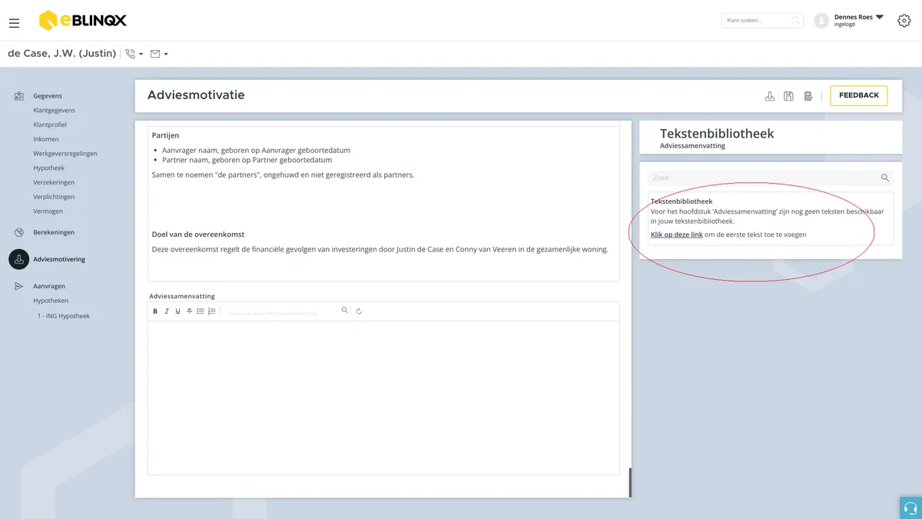922x519 pixels.
Task: Select Werkgeversregelingen in the sidebar
Action: [x=65, y=153]
